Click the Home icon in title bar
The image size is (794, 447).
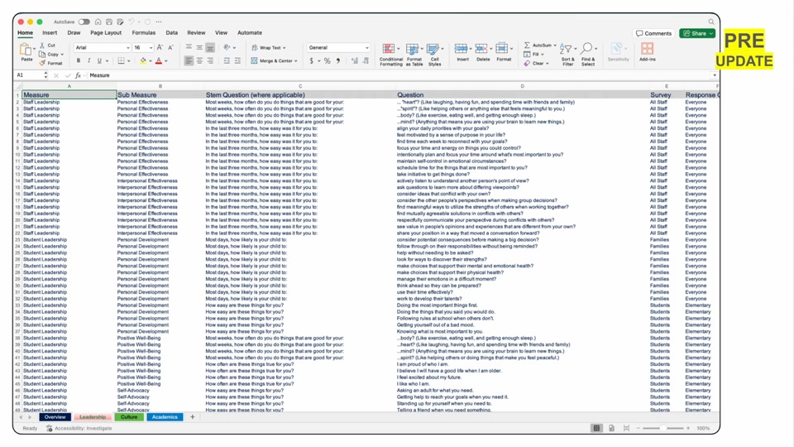coord(98,22)
